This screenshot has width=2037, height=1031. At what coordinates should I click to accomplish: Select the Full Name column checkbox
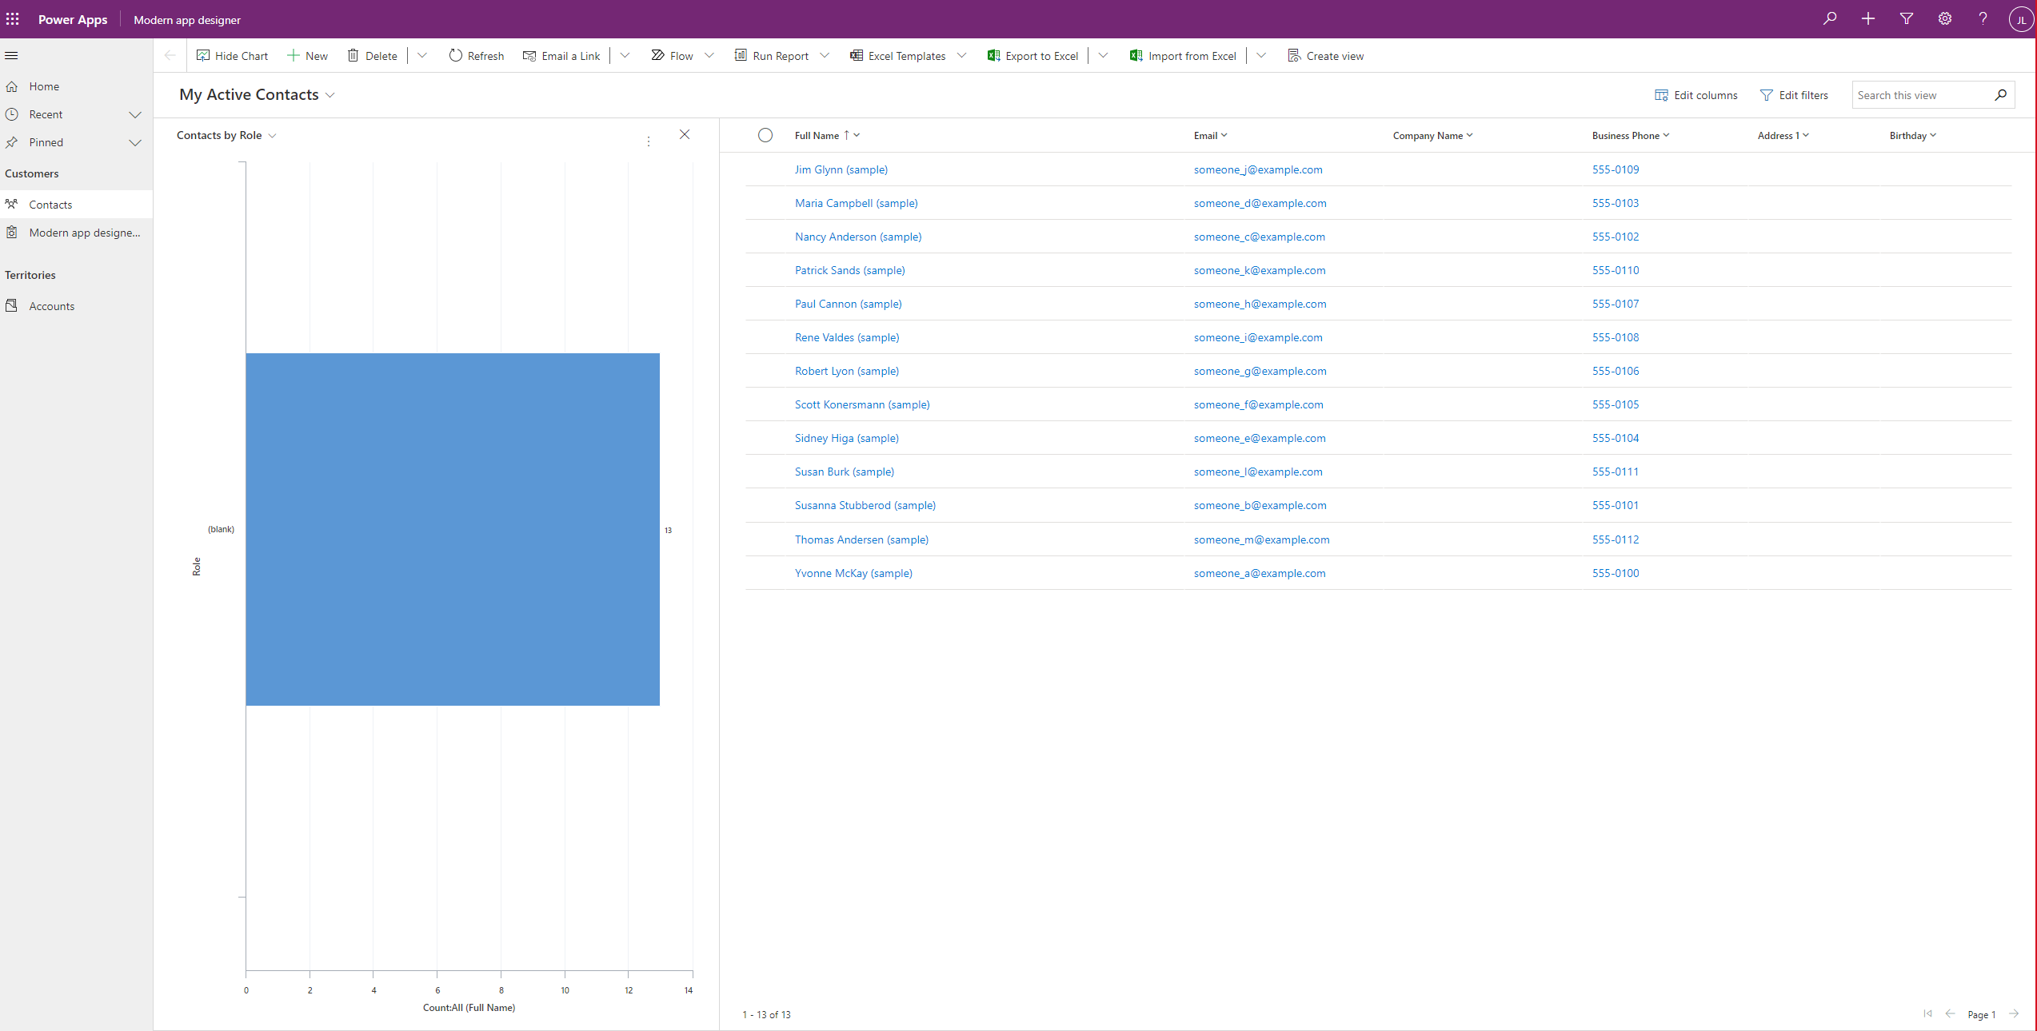[765, 134]
